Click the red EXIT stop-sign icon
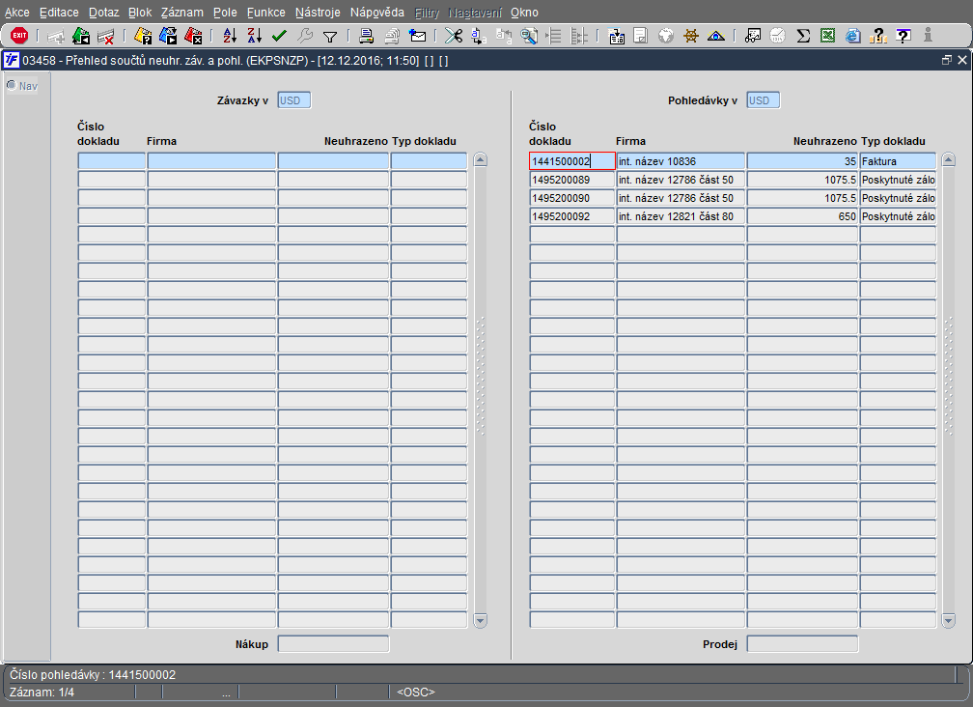This screenshot has width=973, height=707. (x=19, y=36)
